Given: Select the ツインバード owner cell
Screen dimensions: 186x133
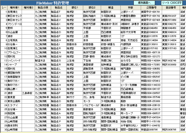Looking at the screenshot, I should click(15, 61).
